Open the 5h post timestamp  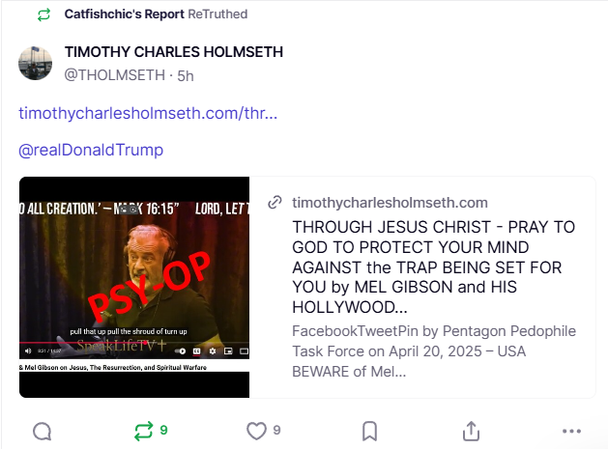pyautogui.click(x=186, y=76)
